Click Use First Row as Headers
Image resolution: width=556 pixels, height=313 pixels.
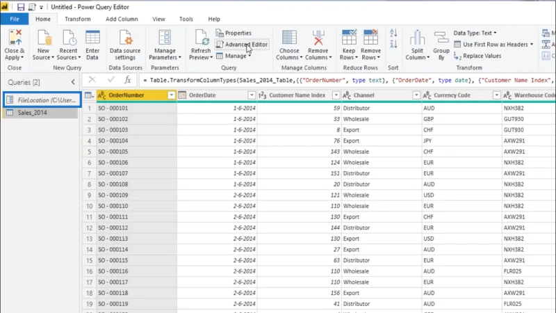point(493,45)
